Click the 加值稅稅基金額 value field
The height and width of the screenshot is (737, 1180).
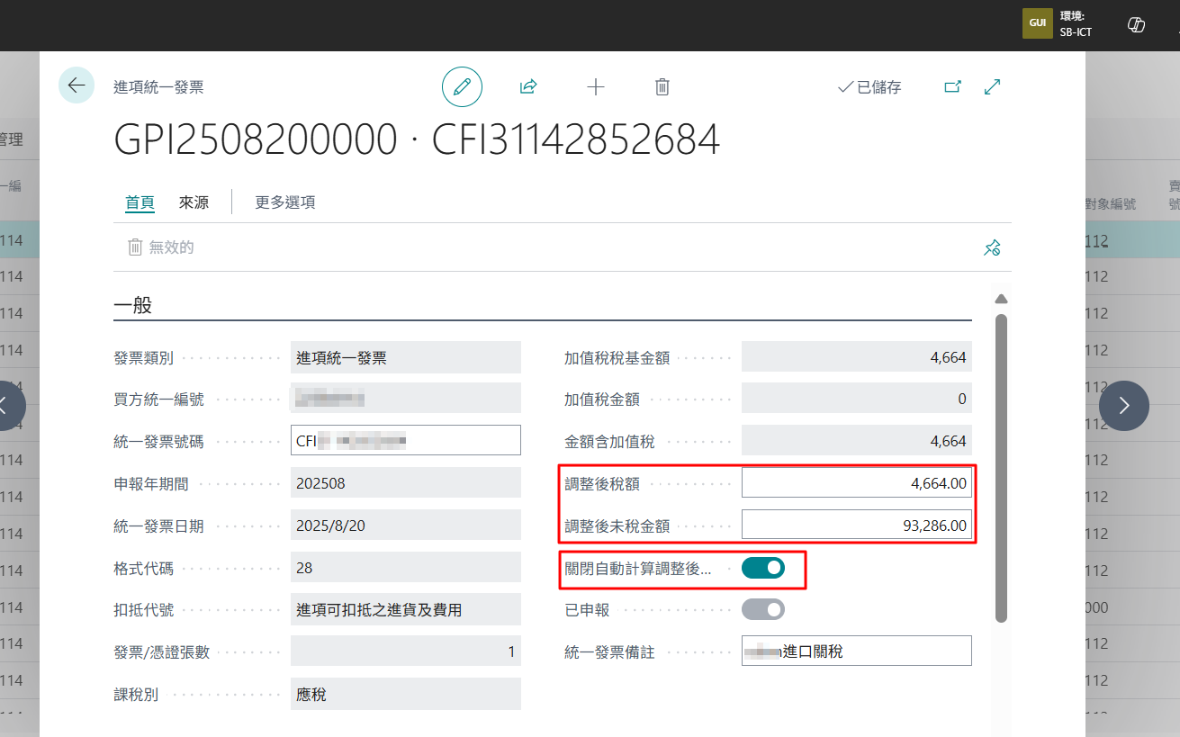pyautogui.click(x=857, y=357)
